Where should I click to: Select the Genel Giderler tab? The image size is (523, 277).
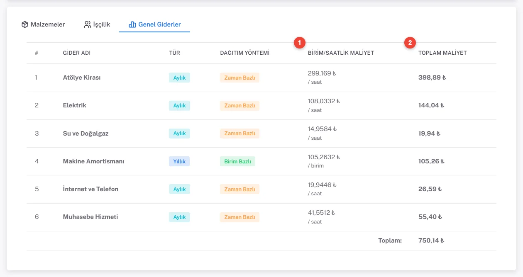pyautogui.click(x=155, y=24)
